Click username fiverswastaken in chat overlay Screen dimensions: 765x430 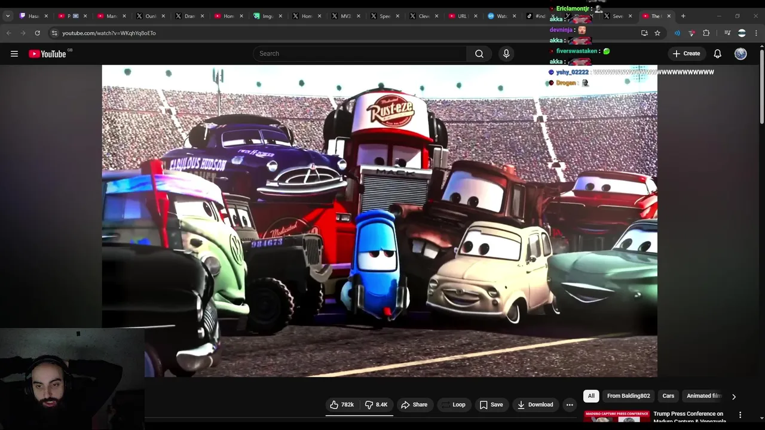click(577, 51)
